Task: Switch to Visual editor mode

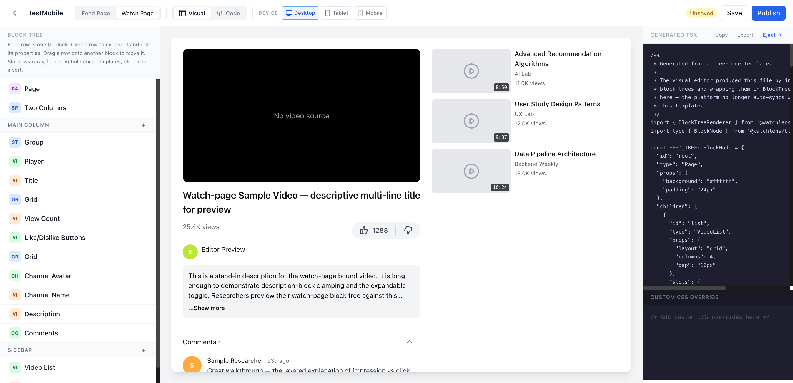Action: point(192,13)
